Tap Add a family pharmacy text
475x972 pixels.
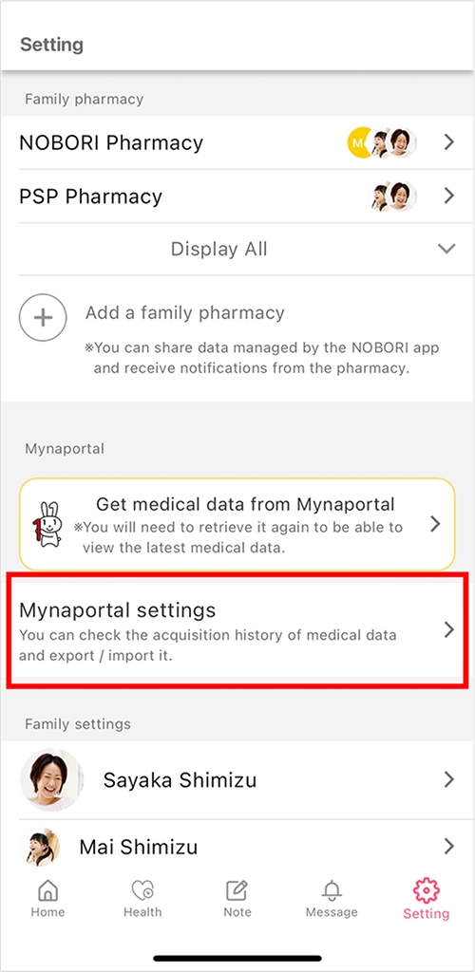pos(185,313)
